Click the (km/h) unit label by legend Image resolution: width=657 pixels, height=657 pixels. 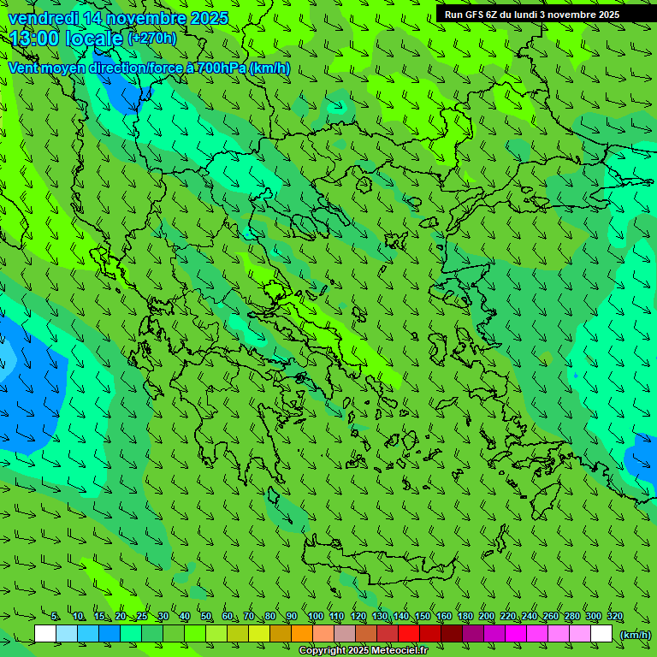pyautogui.click(x=635, y=634)
